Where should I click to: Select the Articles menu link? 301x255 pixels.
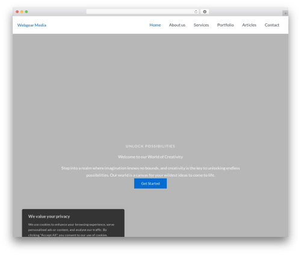249,25
